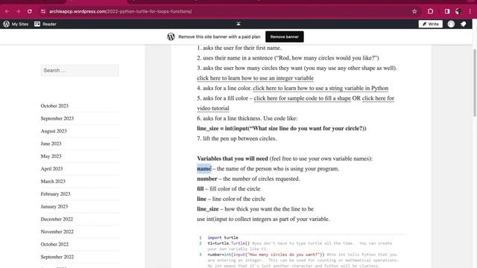Open WordPress account avatar
Image resolution: width=477 pixels, height=268 pixels.
click(x=451, y=24)
